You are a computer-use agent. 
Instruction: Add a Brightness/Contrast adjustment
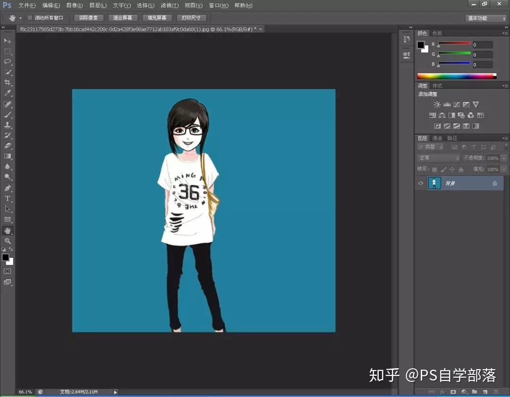click(437, 104)
